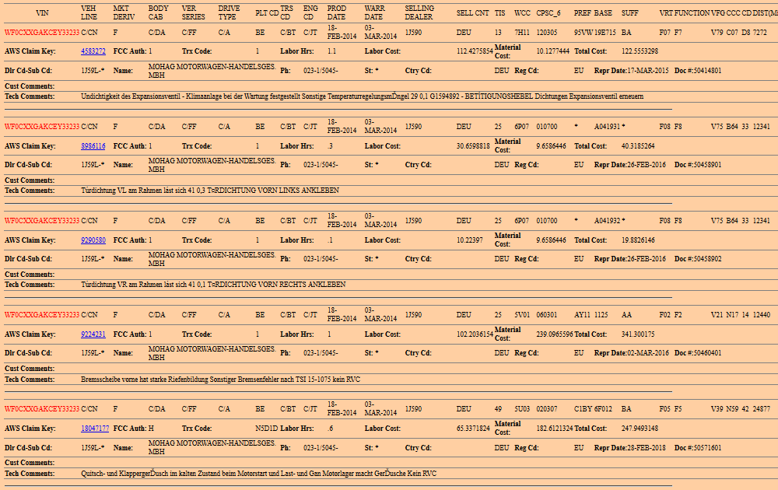Click the CPSC_6 column header

point(548,13)
